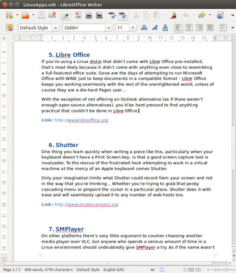Toggle Edit File mode
This screenshot has height=273, width=236.
65,15
